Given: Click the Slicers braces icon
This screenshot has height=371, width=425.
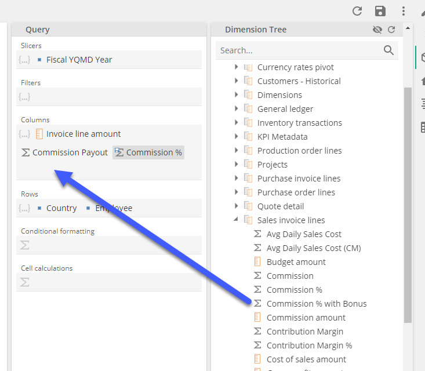Looking at the screenshot, I should coord(24,60).
